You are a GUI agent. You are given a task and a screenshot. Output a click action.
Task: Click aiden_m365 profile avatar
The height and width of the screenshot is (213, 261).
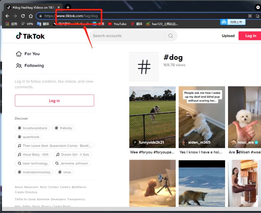184,142
